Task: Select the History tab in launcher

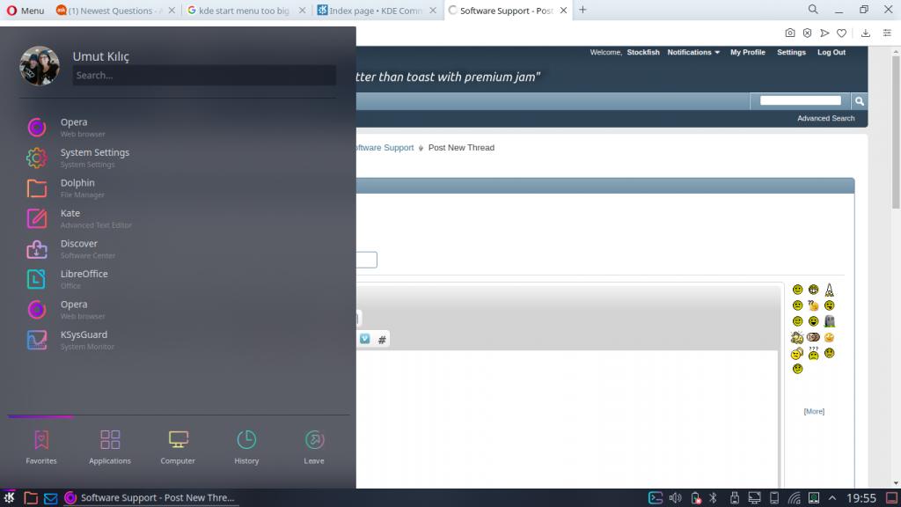Action: (x=246, y=447)
